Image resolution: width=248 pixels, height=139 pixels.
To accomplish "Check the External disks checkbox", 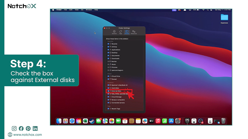I will coord(108,91).
